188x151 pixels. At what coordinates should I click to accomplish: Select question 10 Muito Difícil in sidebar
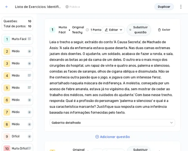pos(17,148)
